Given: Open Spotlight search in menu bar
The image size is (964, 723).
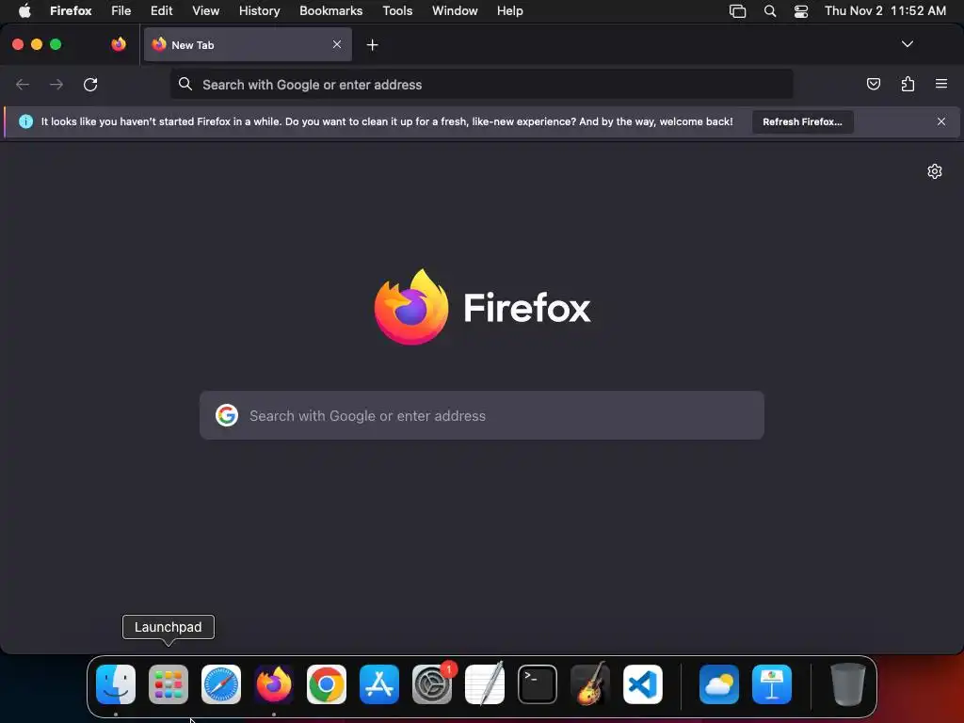Looking at the screenshot, I should pyautogui.click(x=769, y=11).
